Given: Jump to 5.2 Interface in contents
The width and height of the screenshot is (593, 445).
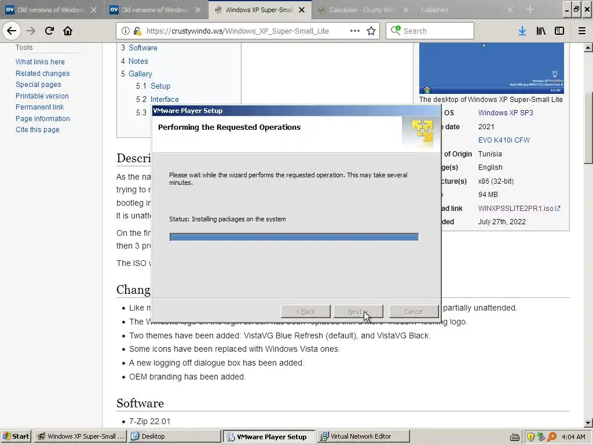Looking at the screenshot, I should point(164,99).
